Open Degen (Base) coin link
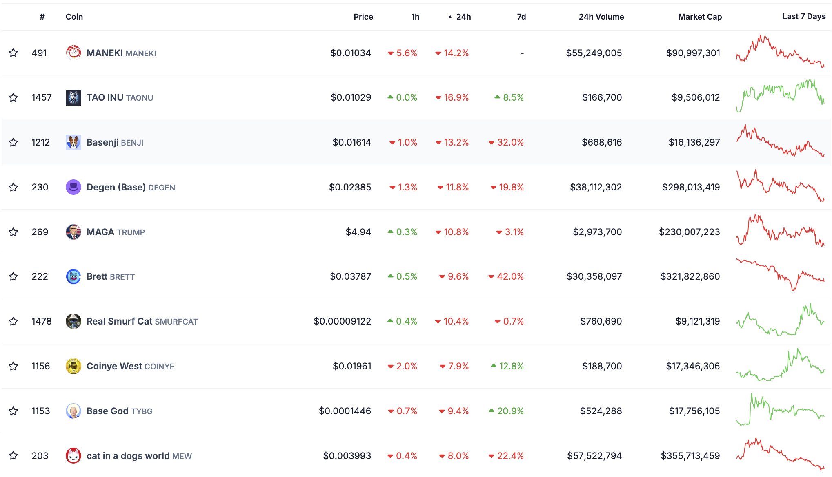The width and height of the screenshot is (832, 477). tap(131, 187)
